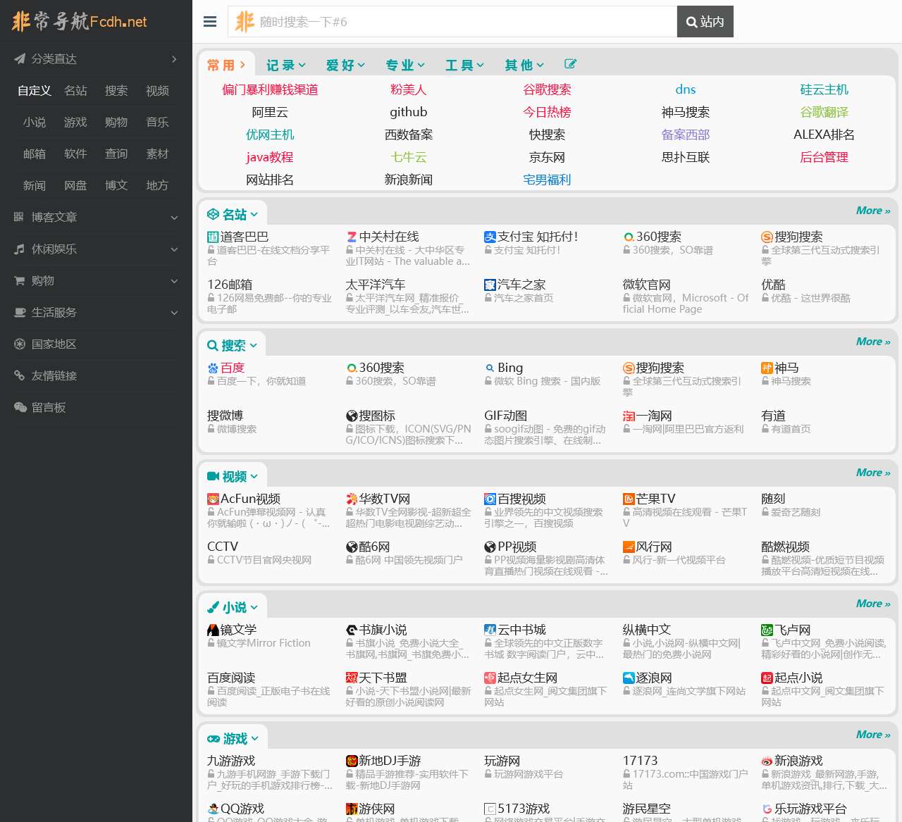Click the 芒果TV icon

coord(629,499)
